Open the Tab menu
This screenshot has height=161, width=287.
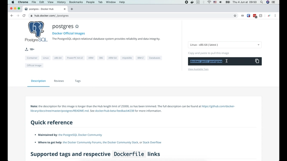point(100,2)
